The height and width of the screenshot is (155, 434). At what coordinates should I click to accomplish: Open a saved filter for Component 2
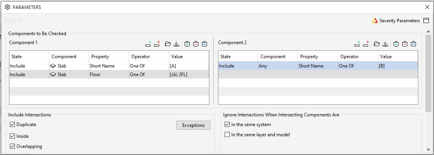click(x=376, y=44)
